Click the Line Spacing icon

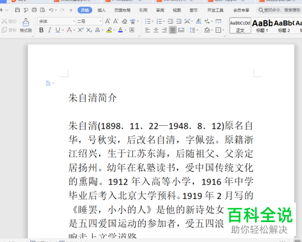pos(192,30)
